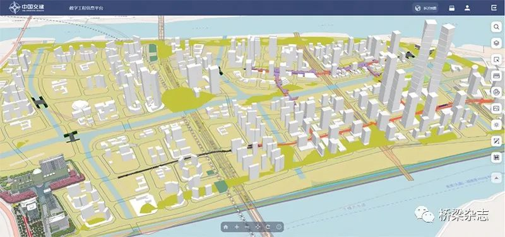
Task: Click the four-way pan control icon
Action: 258,227
